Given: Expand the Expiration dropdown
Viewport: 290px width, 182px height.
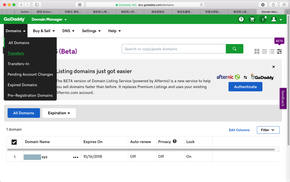Looking at the screenshot, I should coord(59,113).
